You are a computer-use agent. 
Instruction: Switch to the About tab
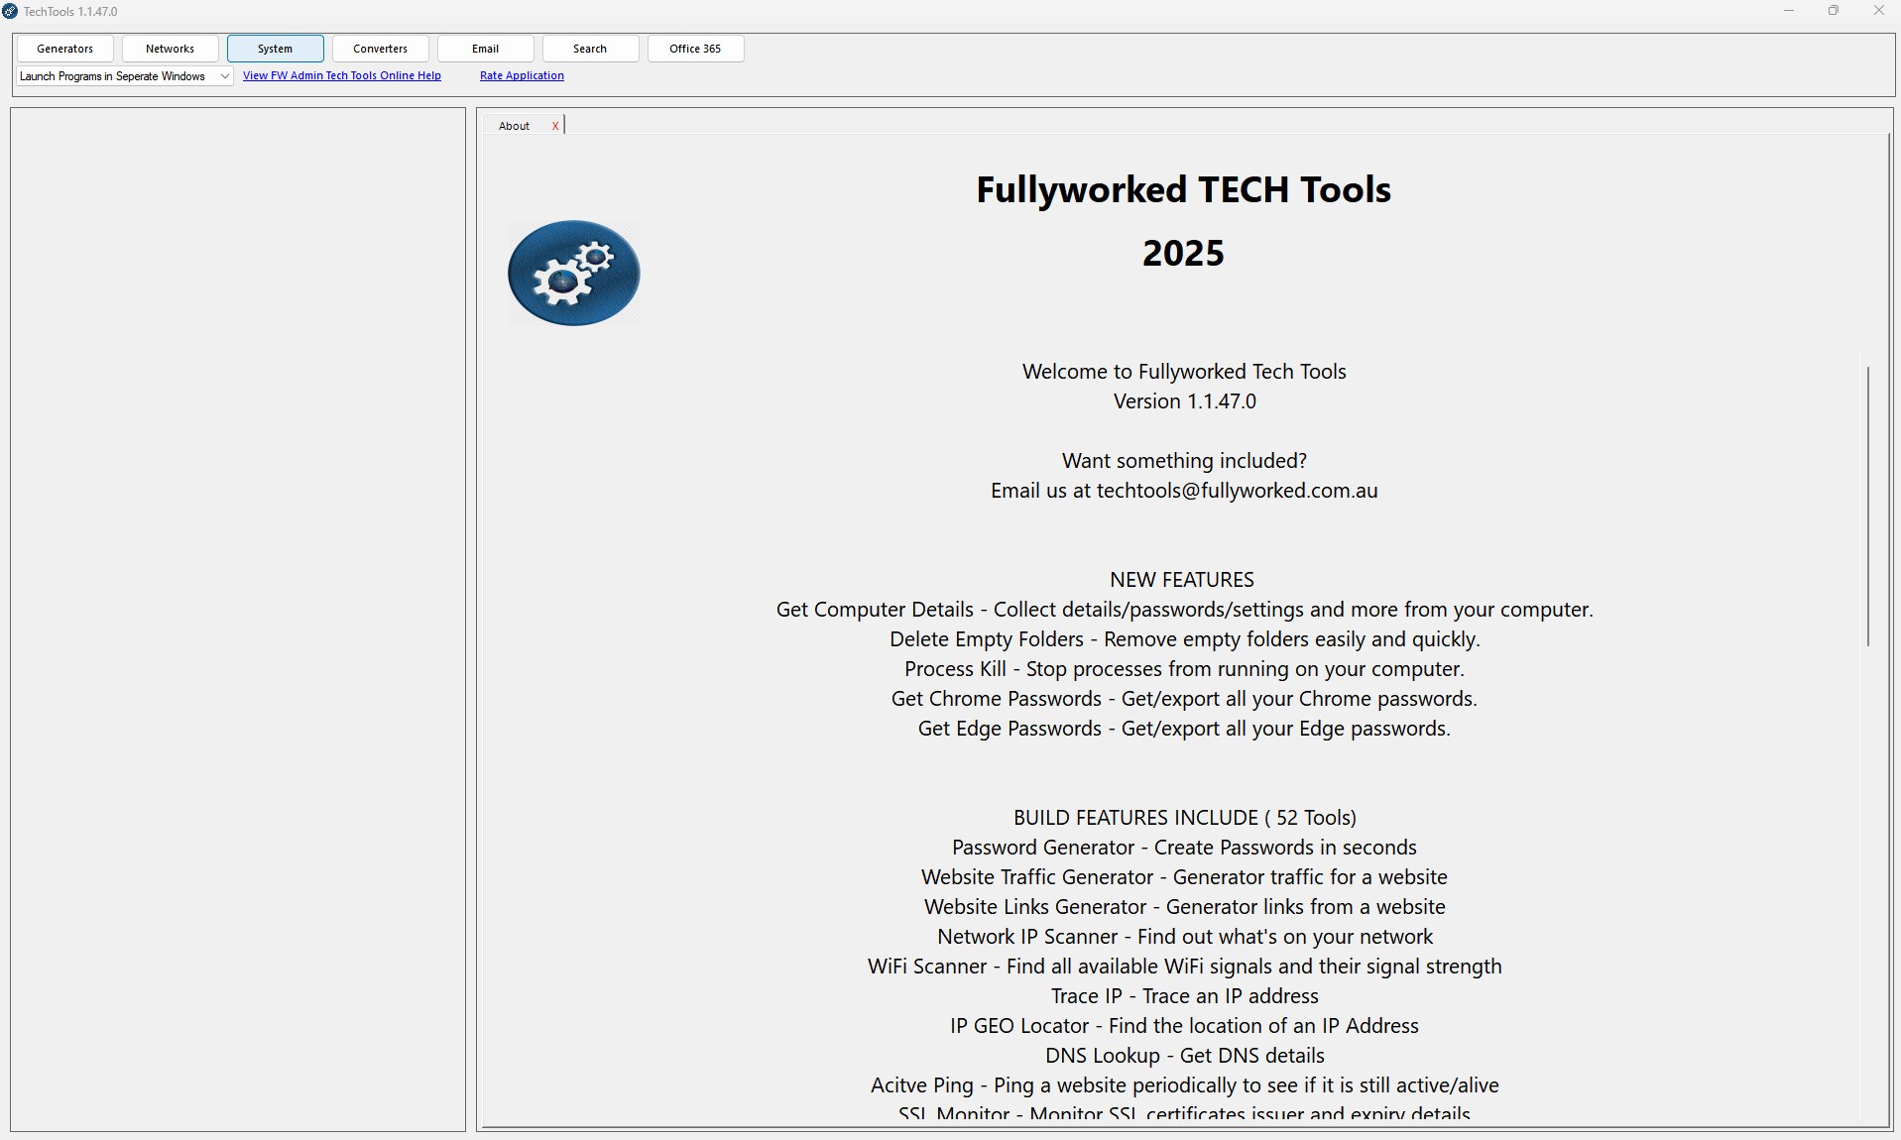515,126
